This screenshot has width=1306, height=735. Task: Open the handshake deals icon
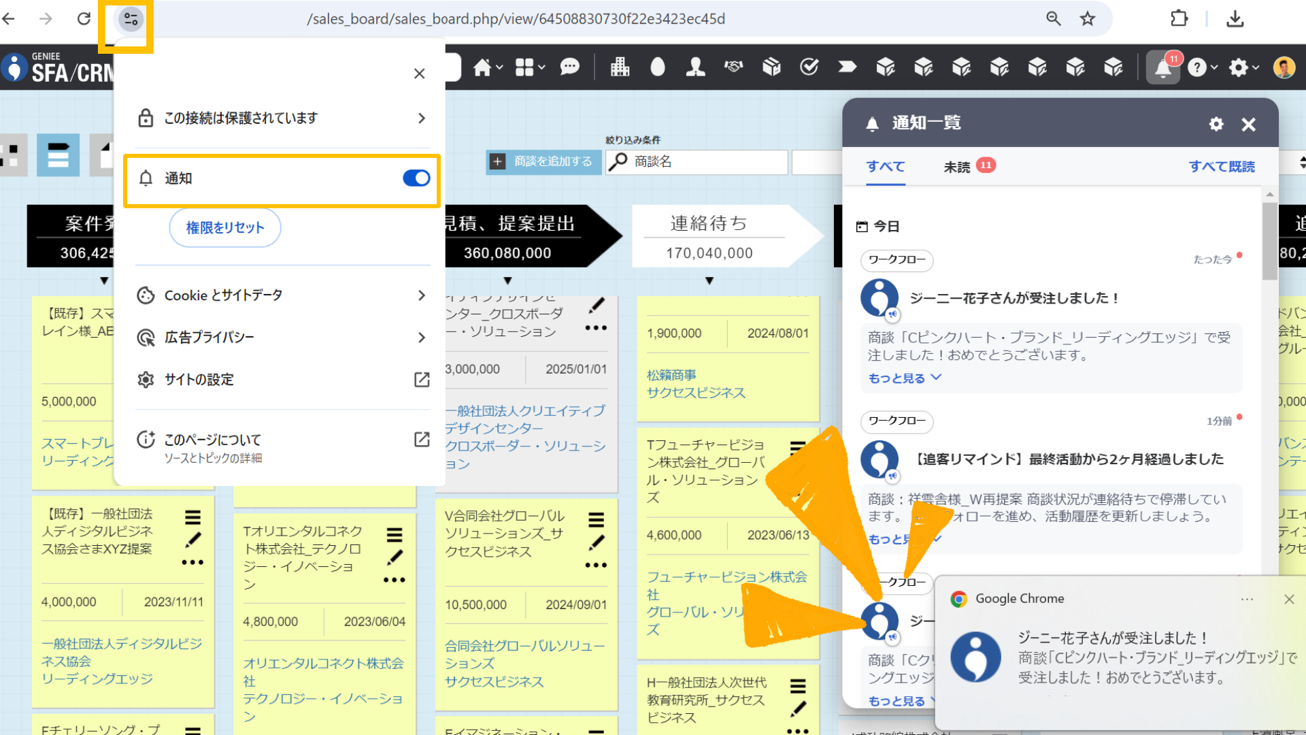coord(733,67)
